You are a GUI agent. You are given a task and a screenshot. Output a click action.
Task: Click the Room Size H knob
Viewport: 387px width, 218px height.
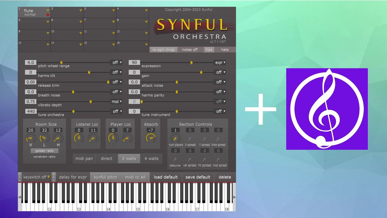pyautogui.click(x=58, y=138)
